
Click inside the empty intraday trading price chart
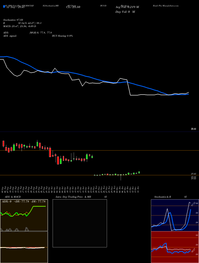(x=80, y=223)
